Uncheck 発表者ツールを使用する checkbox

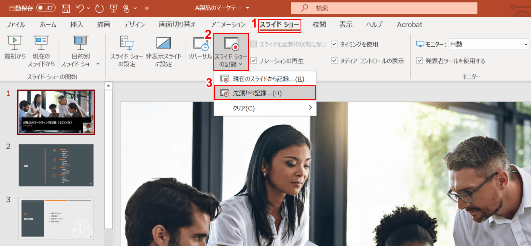point(420,61)
